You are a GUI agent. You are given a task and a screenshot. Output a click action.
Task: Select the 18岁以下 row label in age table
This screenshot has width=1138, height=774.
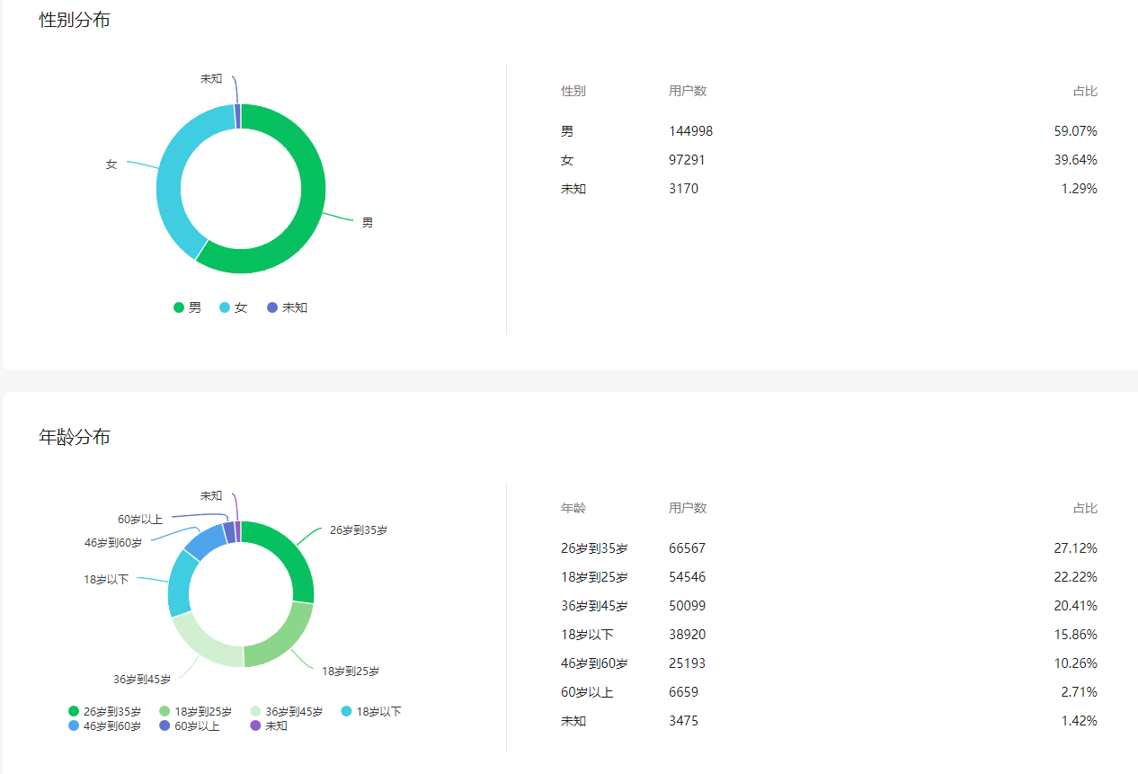click(x=588, y=635)
